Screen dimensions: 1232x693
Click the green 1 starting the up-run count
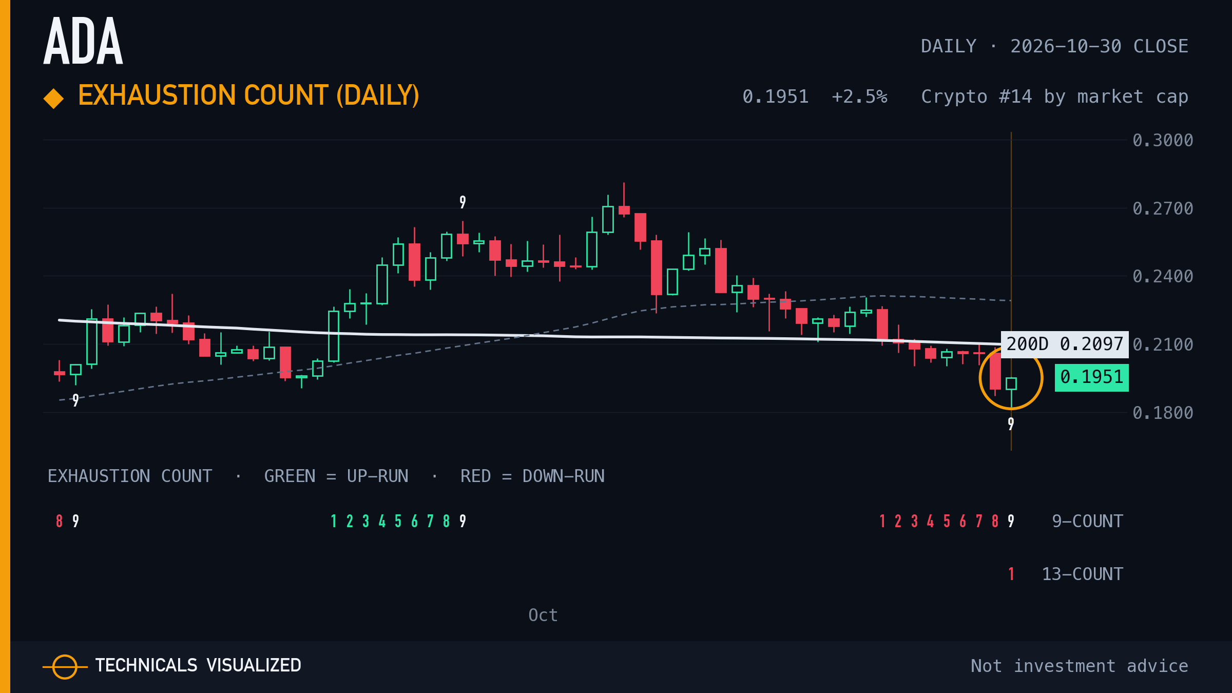coord(334,522)
